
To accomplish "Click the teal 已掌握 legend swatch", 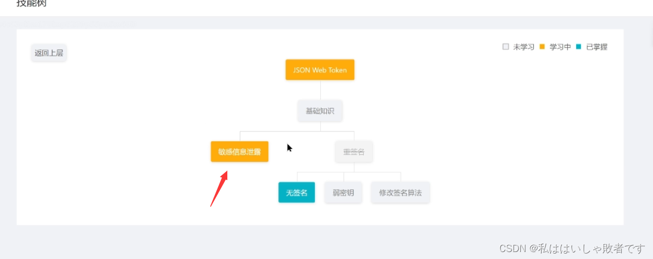I will tap(578, 47).
